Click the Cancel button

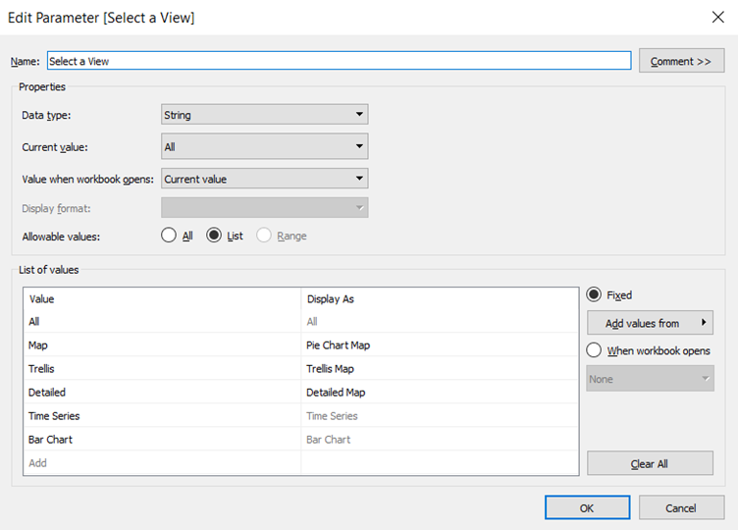click(x=681, y=507)
